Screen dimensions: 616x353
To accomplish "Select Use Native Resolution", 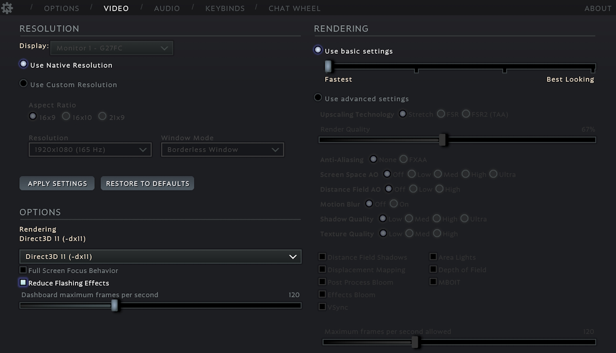I will pyautogui.click(x=23, y=63).
